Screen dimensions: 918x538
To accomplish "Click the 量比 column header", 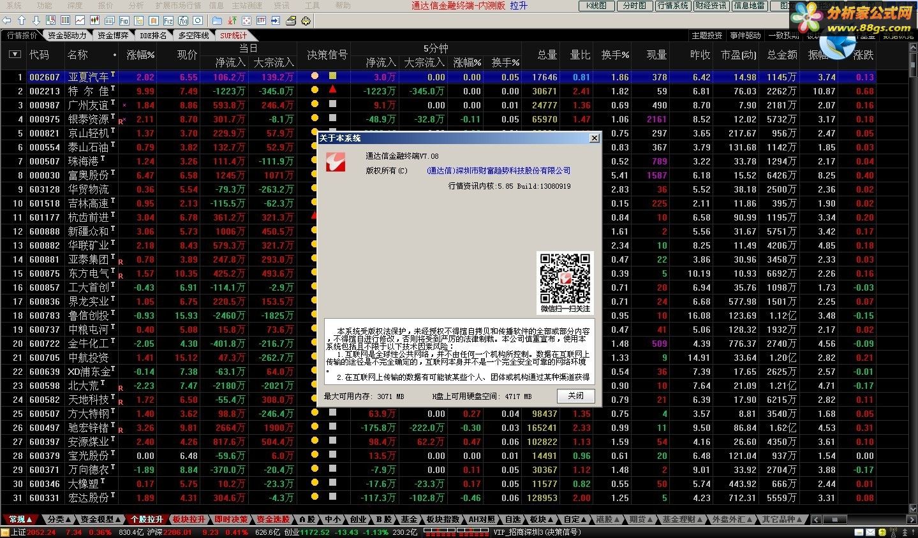I will click(x=580, y=55).
